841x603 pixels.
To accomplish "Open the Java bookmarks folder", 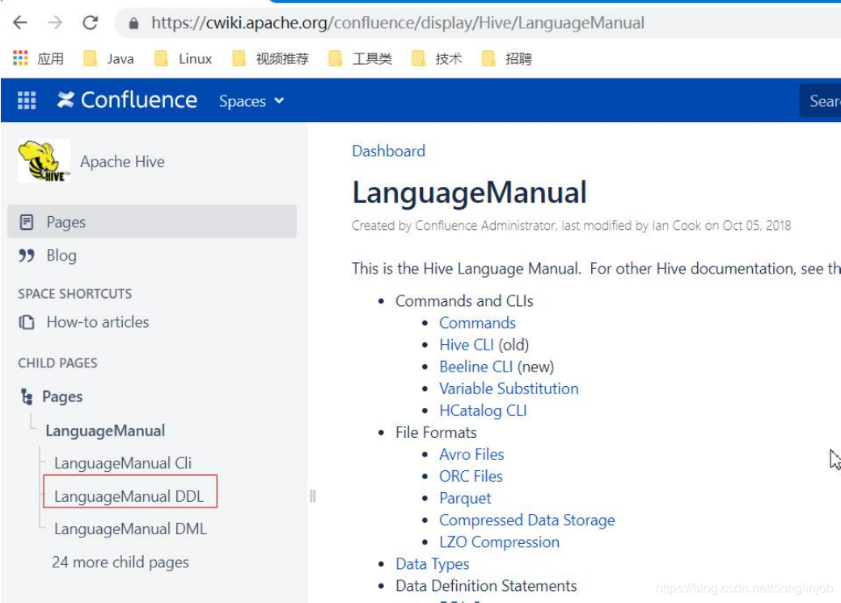I will 109,57.
